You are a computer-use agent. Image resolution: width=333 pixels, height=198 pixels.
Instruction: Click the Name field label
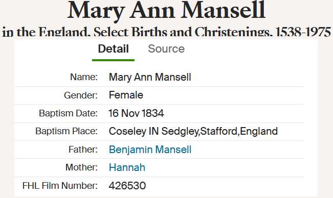pos(84,77)
